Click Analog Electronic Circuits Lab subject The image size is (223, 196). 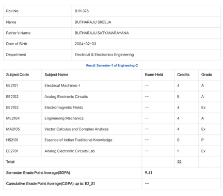pos(70,151)
